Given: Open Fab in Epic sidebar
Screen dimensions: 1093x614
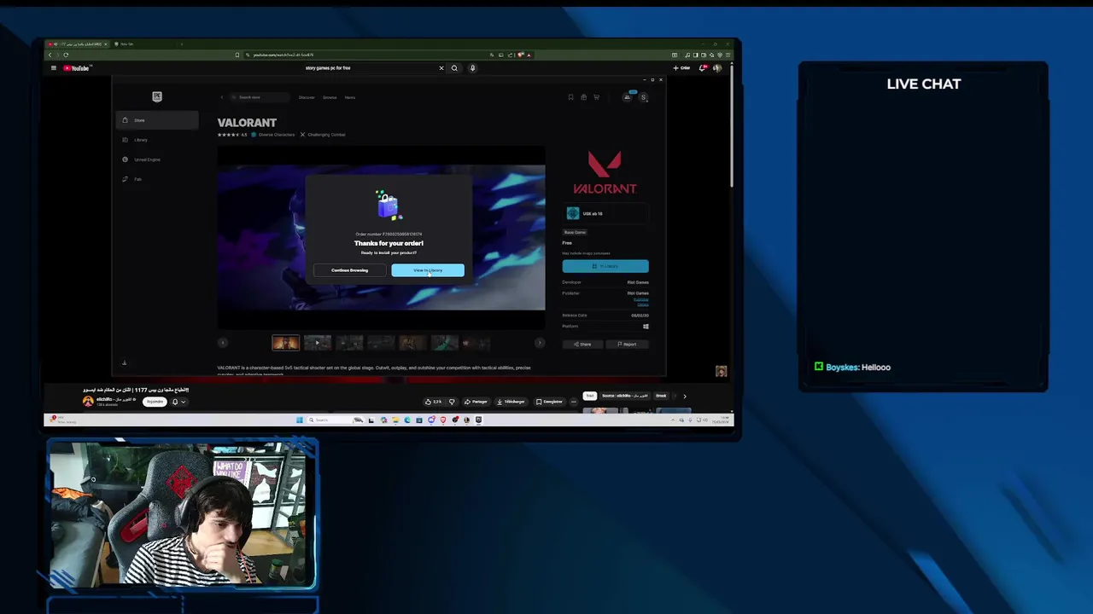Looking at the screenshot, I should pyautogui.click(x=158, y=179).
